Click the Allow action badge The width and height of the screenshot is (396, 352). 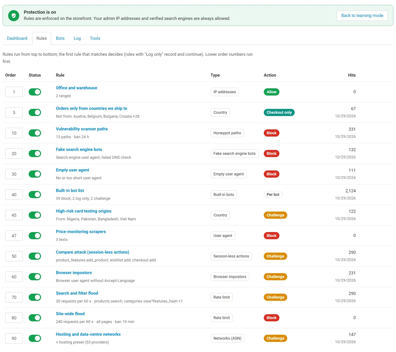[x=272, y=92]
